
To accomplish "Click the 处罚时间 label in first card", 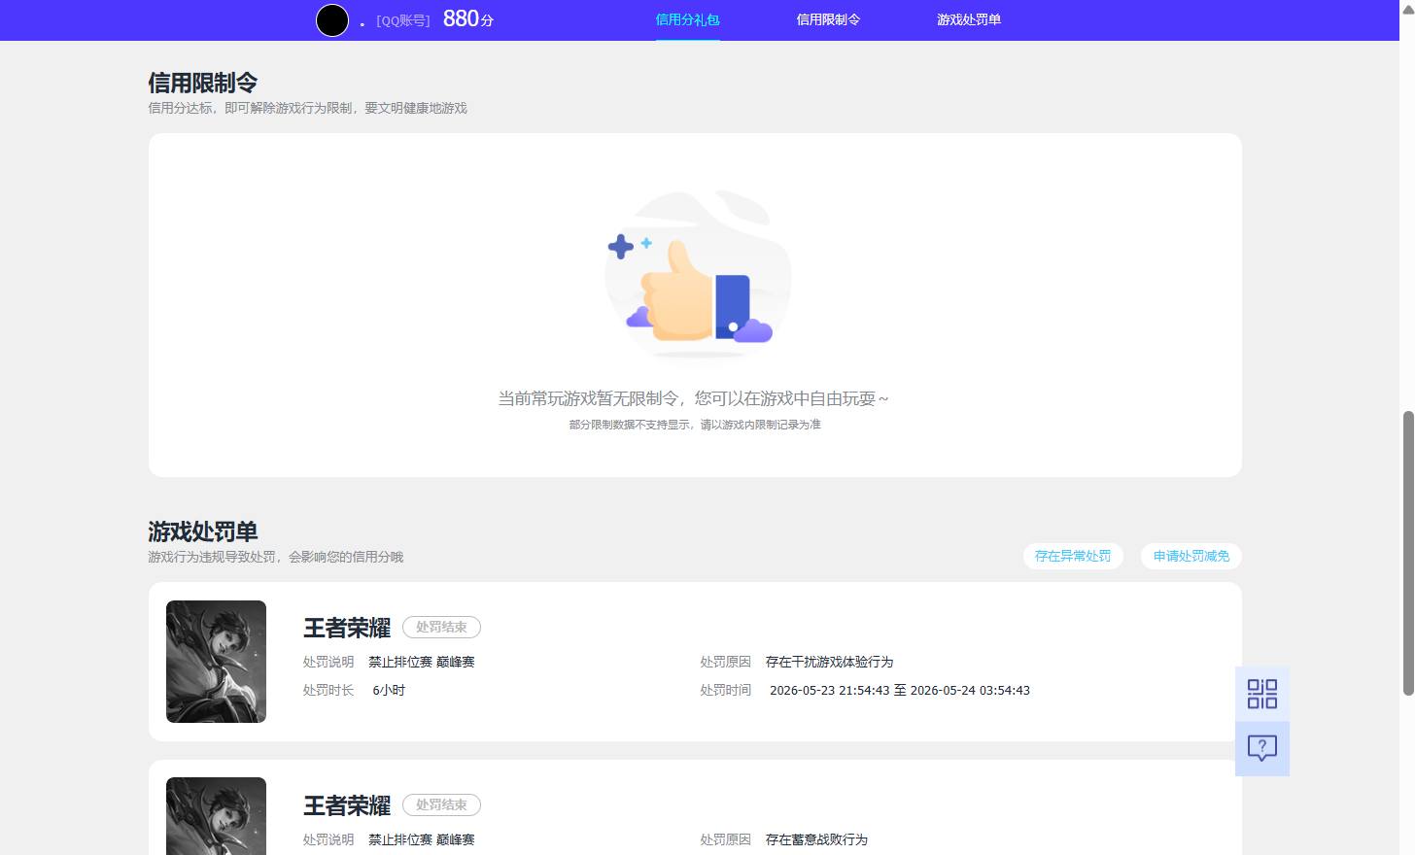I will click(726, 691).
